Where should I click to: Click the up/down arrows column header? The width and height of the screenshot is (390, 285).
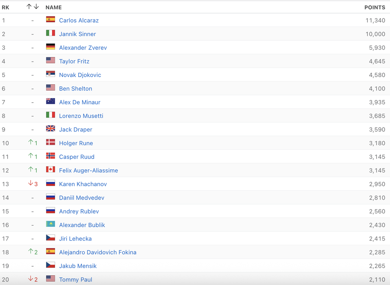click(32, 7)
